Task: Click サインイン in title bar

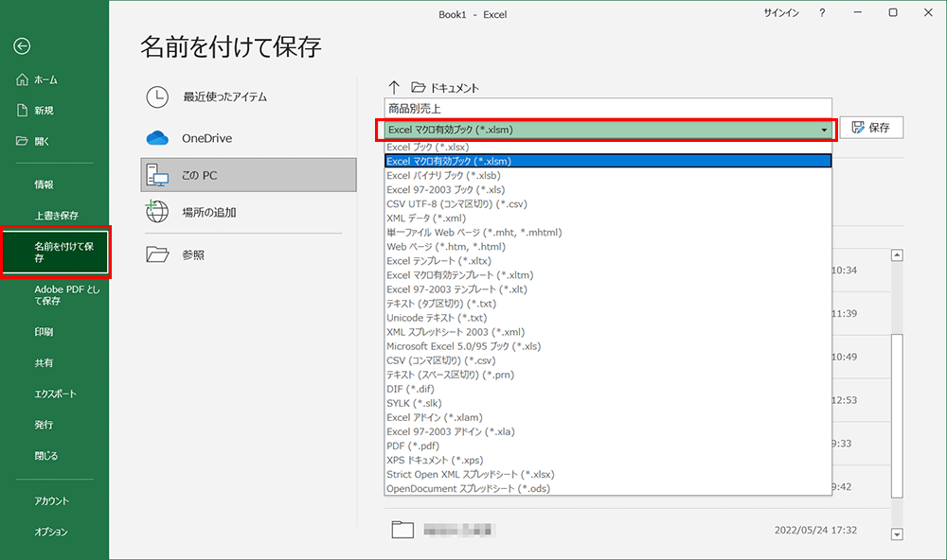Action: [780, 12]
